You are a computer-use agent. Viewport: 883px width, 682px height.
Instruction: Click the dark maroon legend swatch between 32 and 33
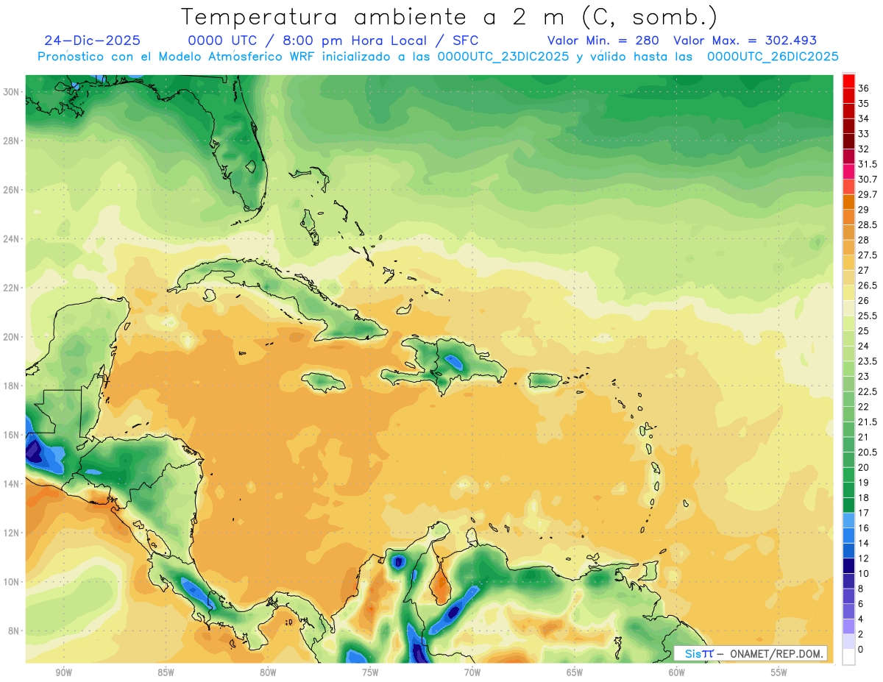coord(848,141)
